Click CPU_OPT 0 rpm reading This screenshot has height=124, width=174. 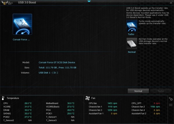(x=157, y=103)
